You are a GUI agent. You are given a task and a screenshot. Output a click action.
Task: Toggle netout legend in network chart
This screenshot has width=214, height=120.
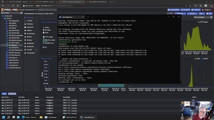[x=205, y=59]
